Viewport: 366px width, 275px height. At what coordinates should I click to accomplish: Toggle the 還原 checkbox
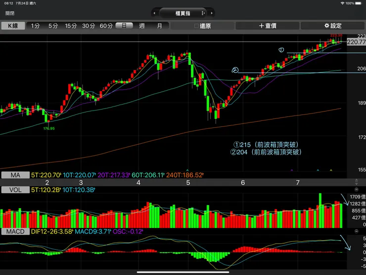[196, 26]
